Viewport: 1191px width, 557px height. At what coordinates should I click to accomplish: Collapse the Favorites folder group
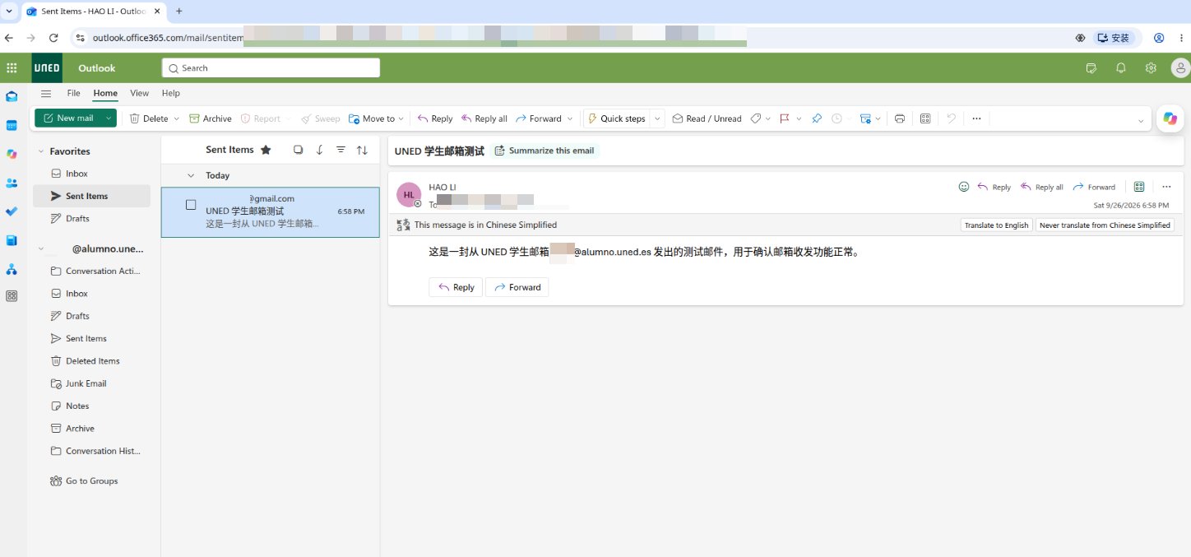[x=41, y=151]
